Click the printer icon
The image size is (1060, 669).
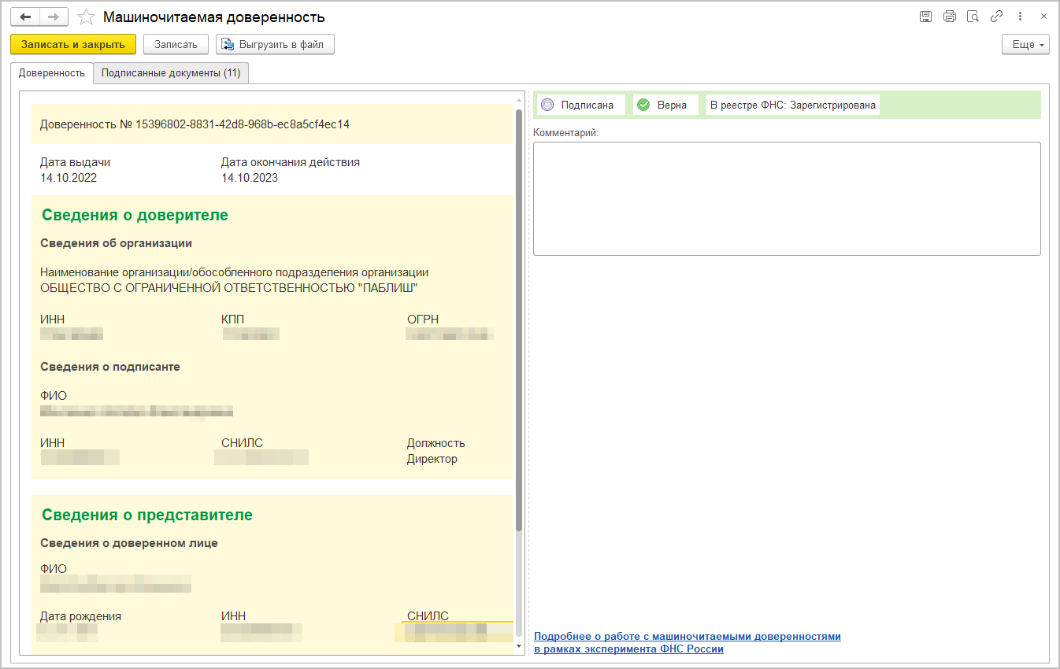pyautogui.click(x=950, y=17)
